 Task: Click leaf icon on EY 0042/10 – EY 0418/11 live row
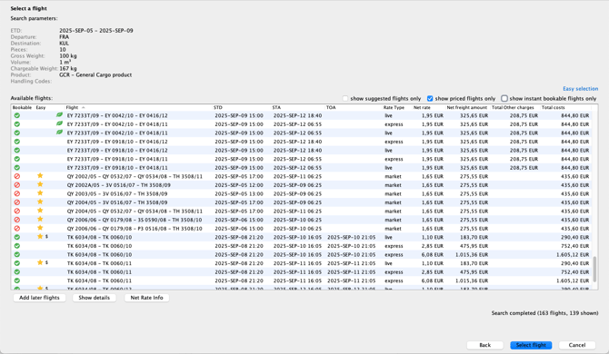(59, 133)
